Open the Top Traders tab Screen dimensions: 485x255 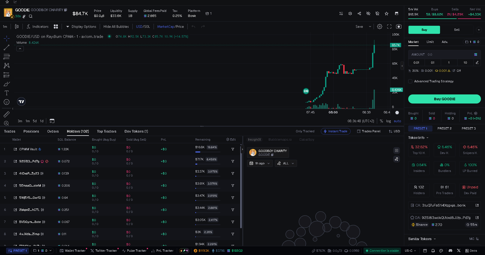[x=107, y=131]
